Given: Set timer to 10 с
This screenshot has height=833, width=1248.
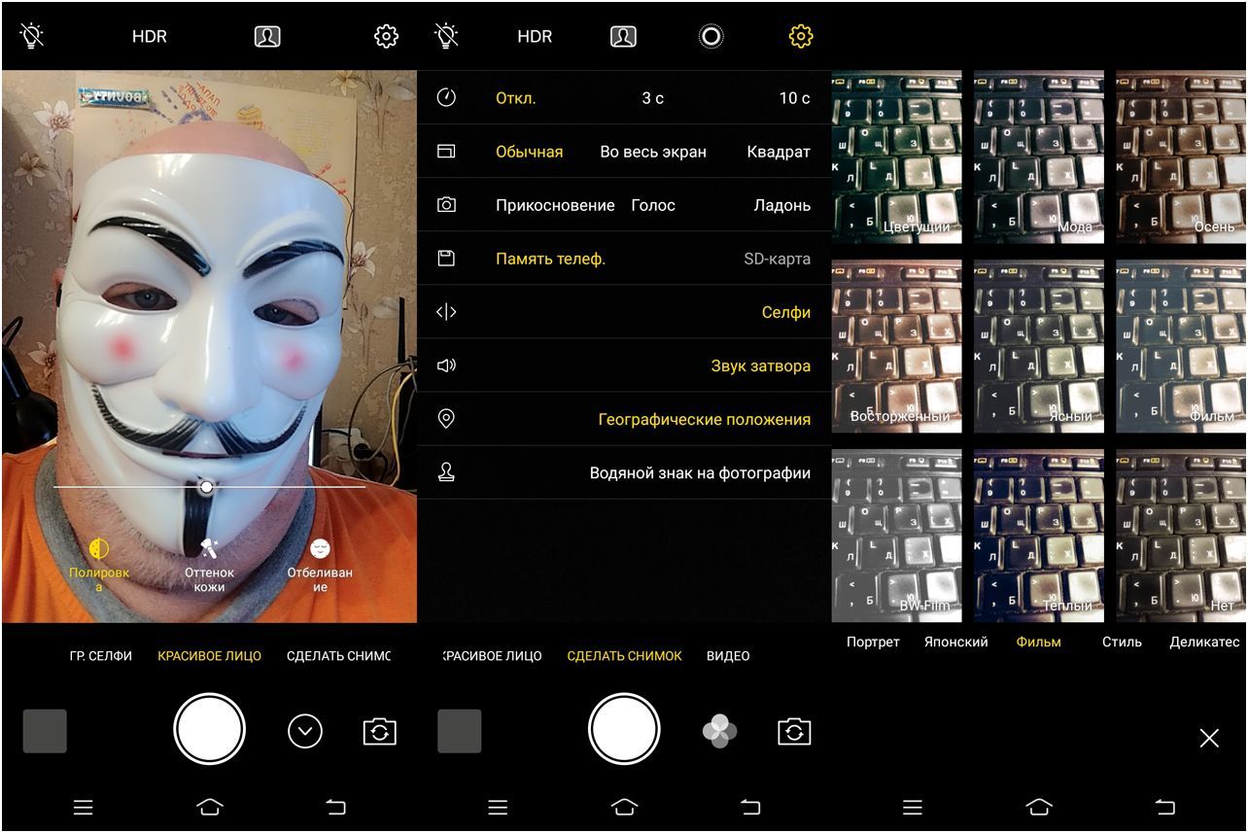Looking at the screenshot, I should 794,98.
